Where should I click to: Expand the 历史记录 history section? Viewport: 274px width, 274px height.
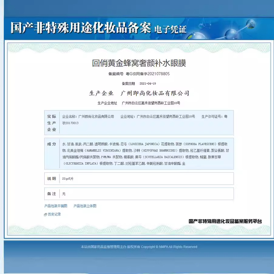coord(54,215)
